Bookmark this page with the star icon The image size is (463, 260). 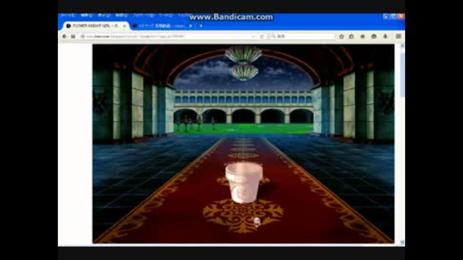[341, 36]
